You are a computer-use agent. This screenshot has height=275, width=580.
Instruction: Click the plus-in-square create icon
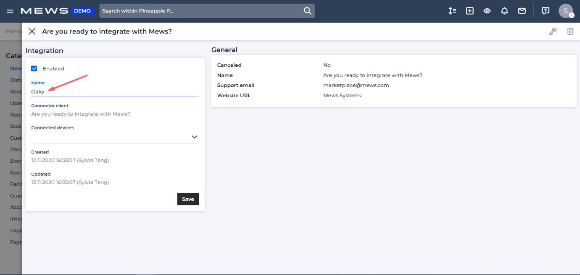click(470, 11)
